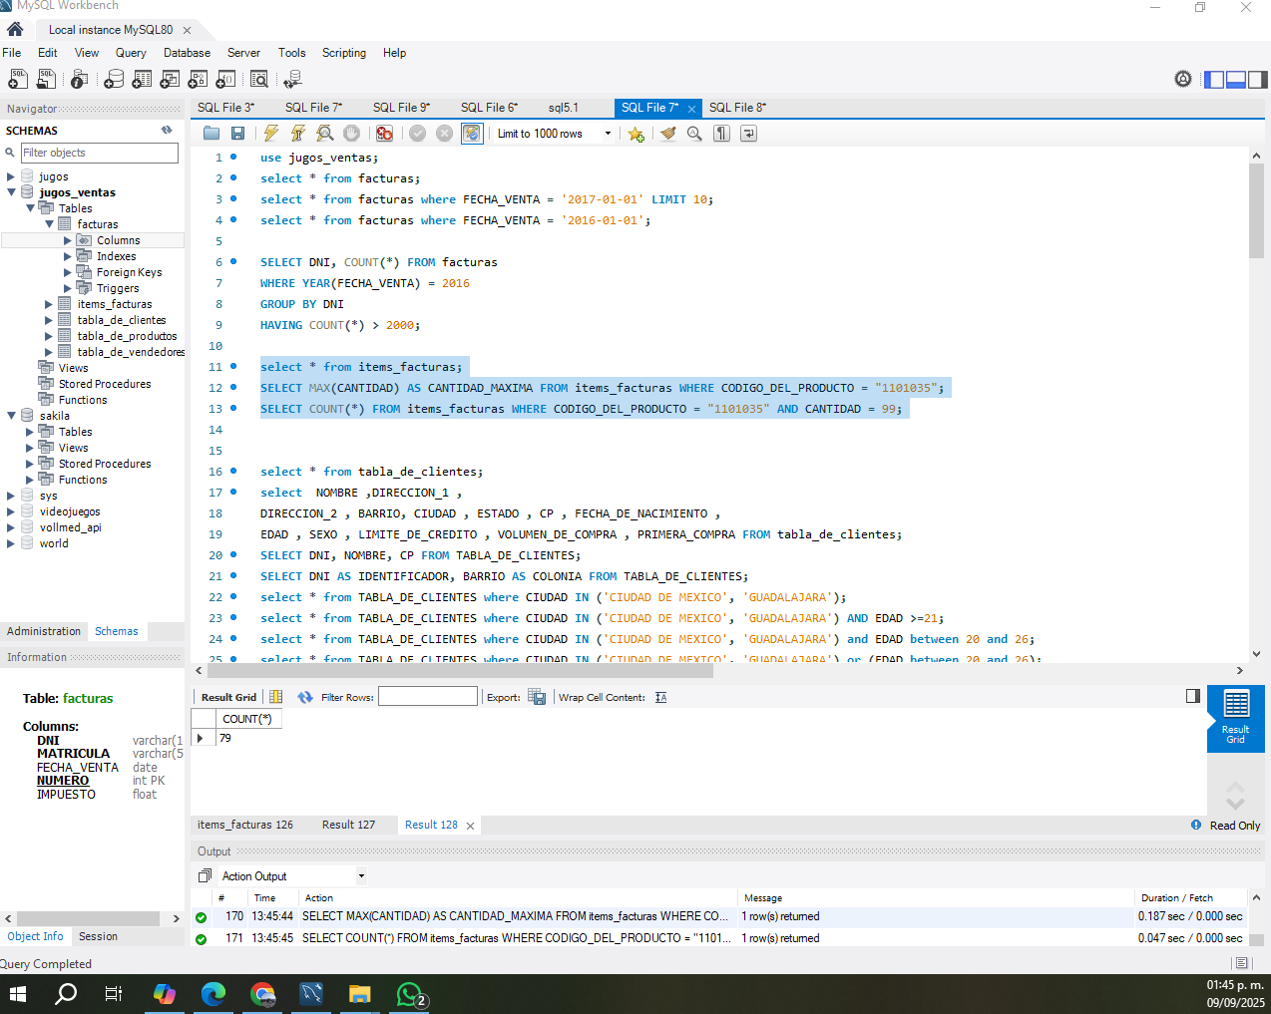Toggle continue-on-error execution mode
The image size is (1271, 1014).
coord(384,134)
